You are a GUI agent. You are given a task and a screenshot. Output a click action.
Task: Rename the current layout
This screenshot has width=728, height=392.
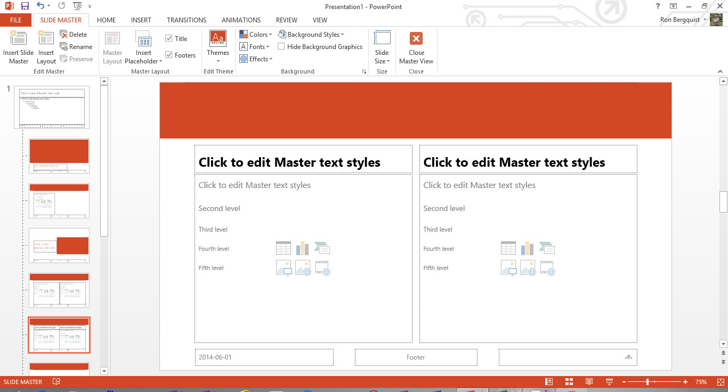(x=76, y=47)
